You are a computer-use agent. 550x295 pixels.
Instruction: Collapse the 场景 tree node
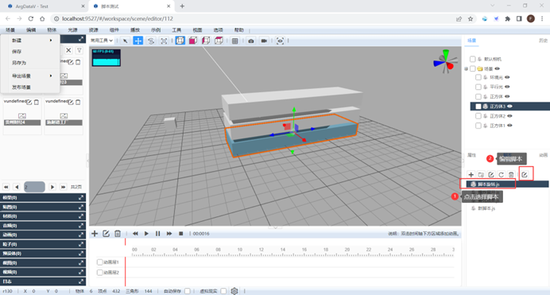tap(467, 68)
